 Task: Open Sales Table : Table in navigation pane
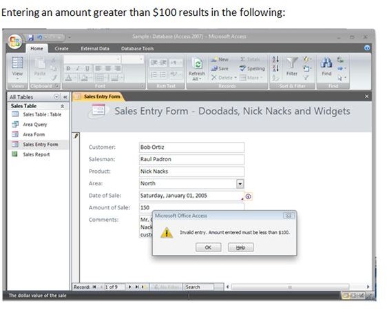pos(38,114)
